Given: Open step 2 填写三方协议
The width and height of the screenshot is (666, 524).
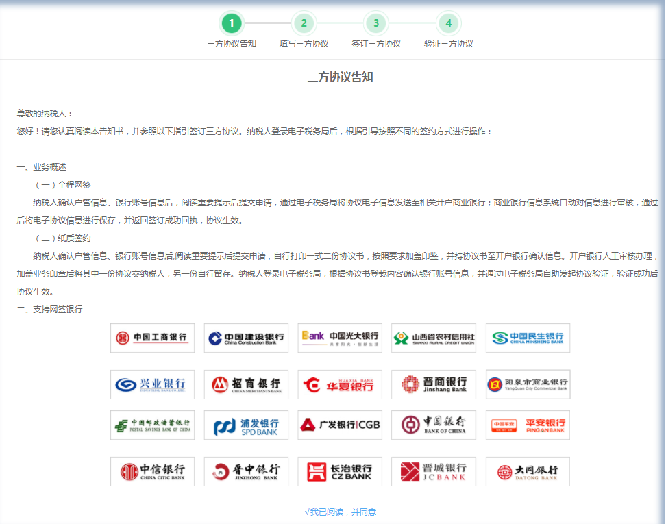Looking at the screenshot, I should coord(304,23).
